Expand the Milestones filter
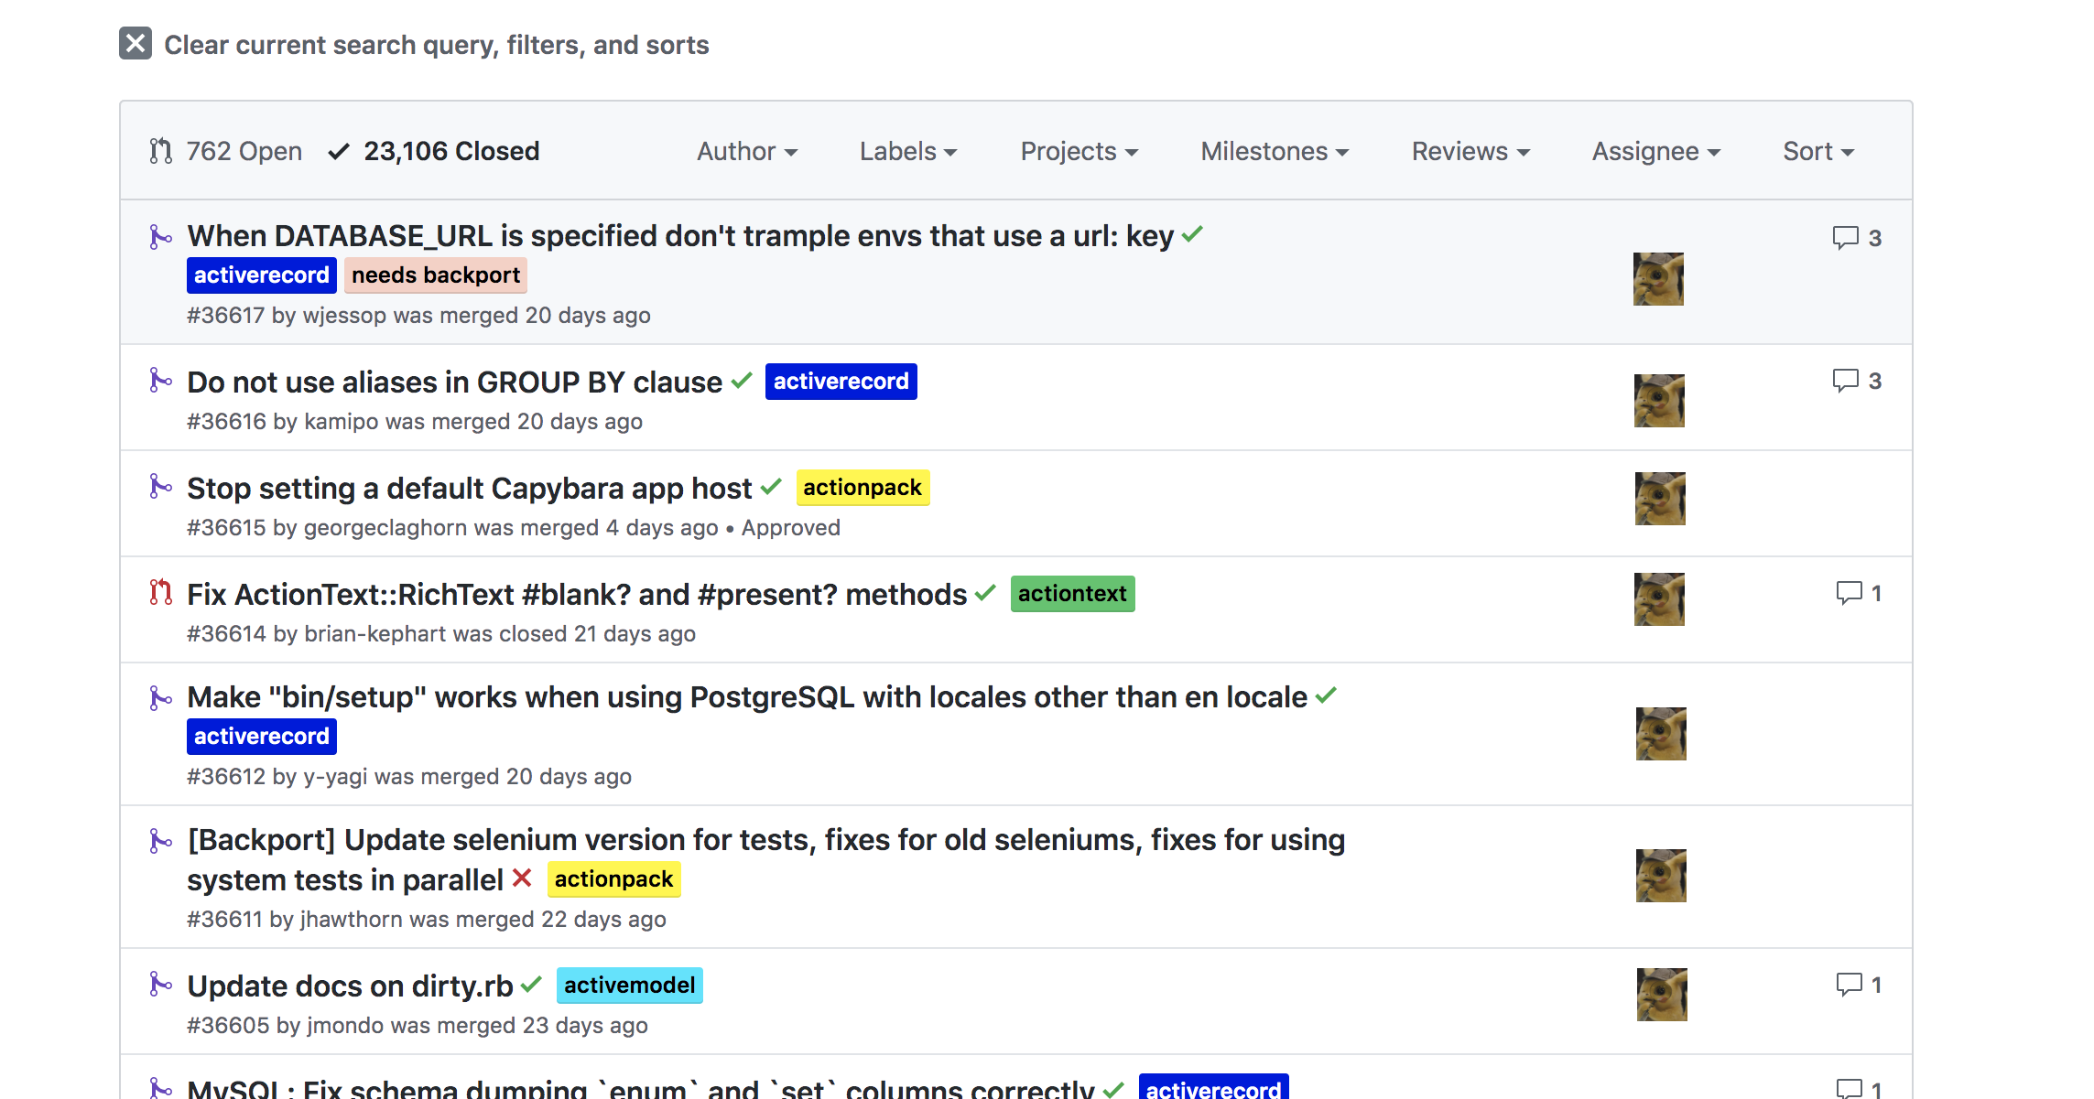This screenshot has width=2094, height=1099. (x=1275, y=151)
